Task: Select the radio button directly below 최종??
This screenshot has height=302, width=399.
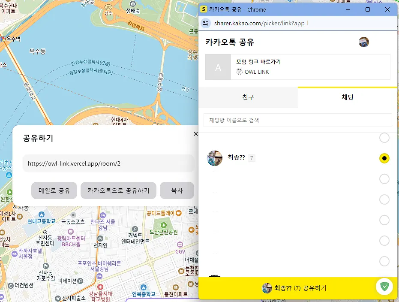Action: 384,179
